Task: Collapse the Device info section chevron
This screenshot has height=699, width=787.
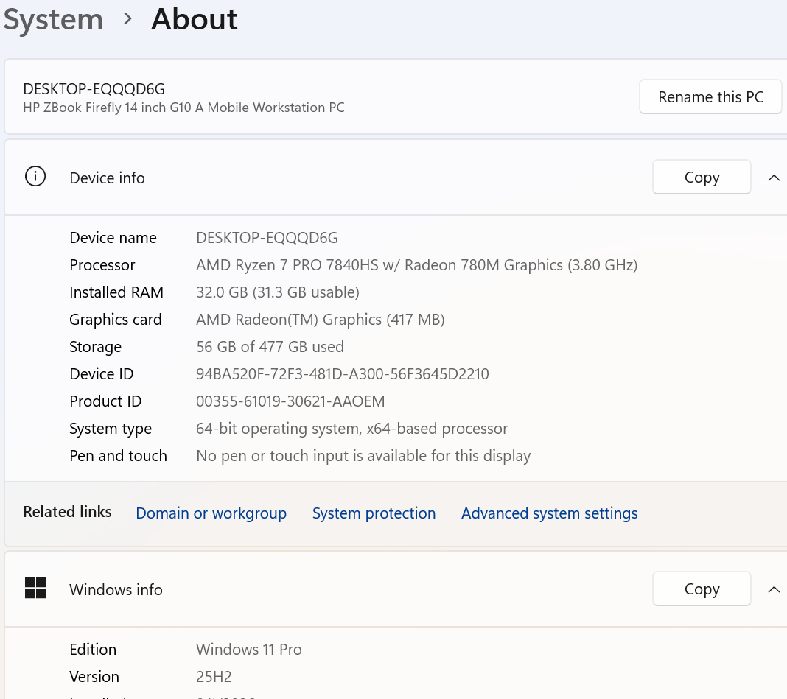Action: coord(774,178)
